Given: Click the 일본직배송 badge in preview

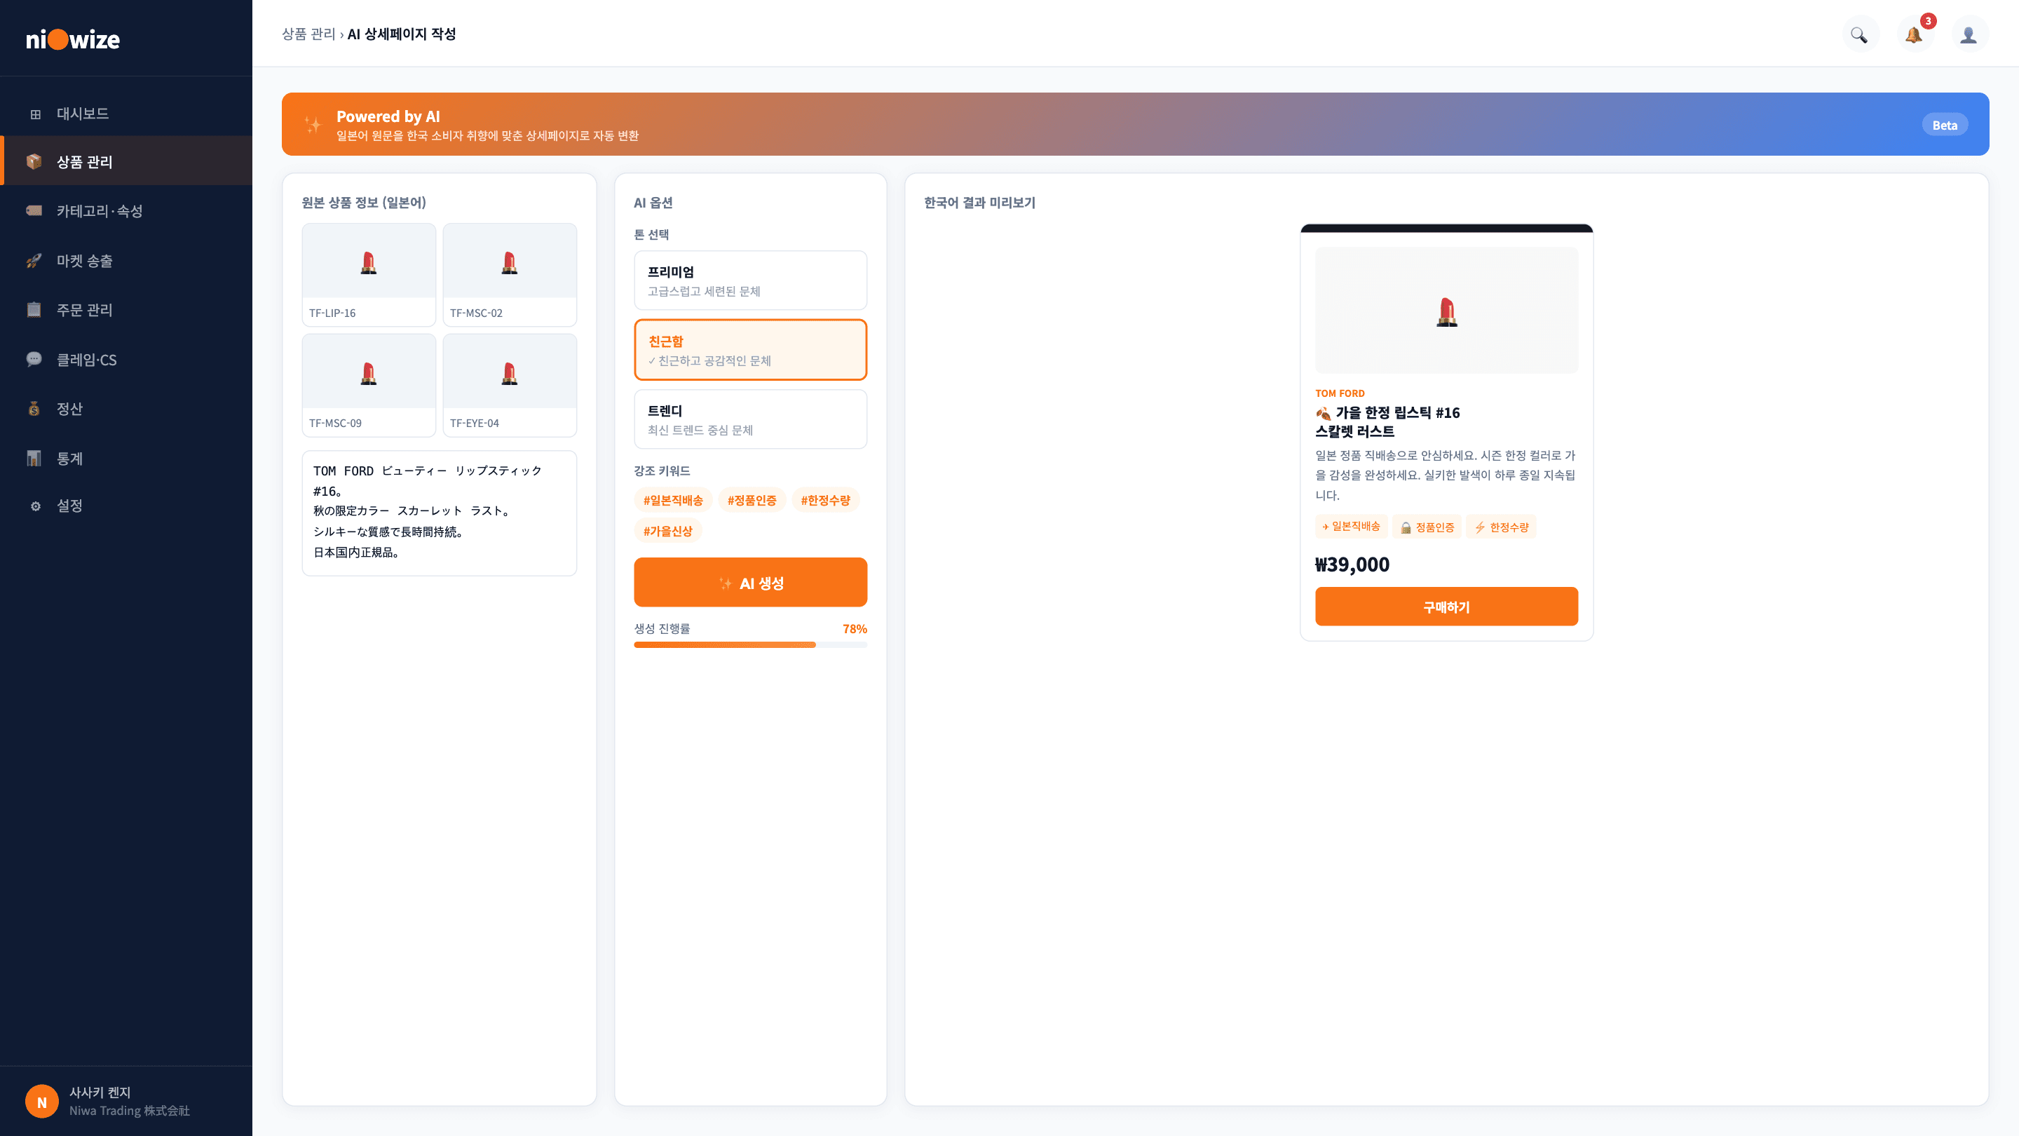Looking at the screenshot, I should pos(1350,527).
